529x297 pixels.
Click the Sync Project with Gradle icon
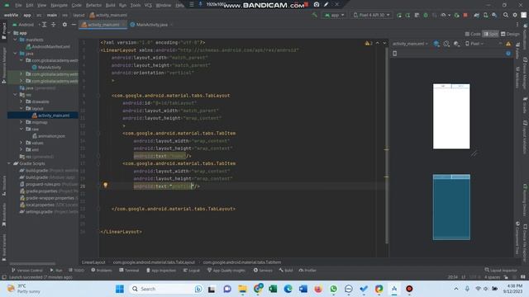coord(476,15)
